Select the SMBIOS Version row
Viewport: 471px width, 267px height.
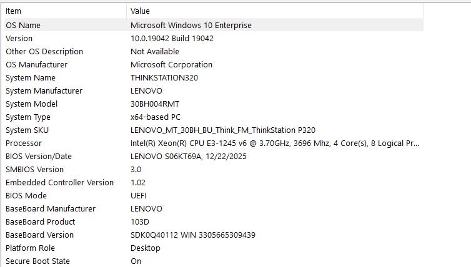[214, 170]
